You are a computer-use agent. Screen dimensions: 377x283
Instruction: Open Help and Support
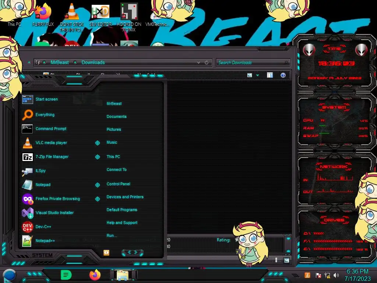tap(122, 223)
